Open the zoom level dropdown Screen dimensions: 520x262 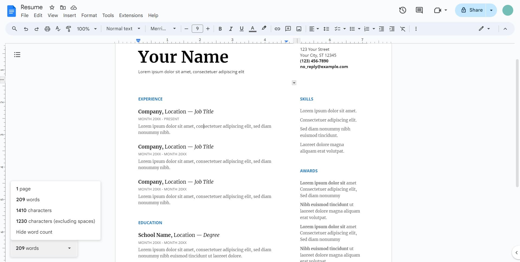pos(86,29)
